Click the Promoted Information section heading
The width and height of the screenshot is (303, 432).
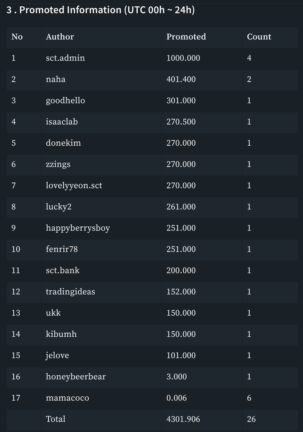point(100,10)
